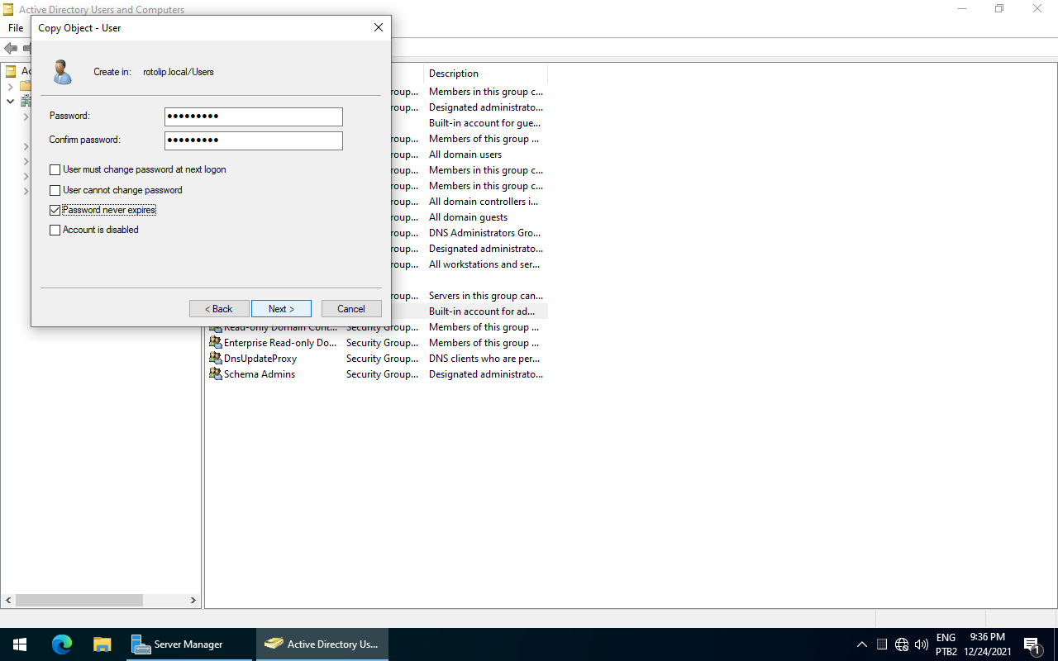Click the Schema Admins group icon
Viewport: 1058px width, 661px height.
point(215,374)
